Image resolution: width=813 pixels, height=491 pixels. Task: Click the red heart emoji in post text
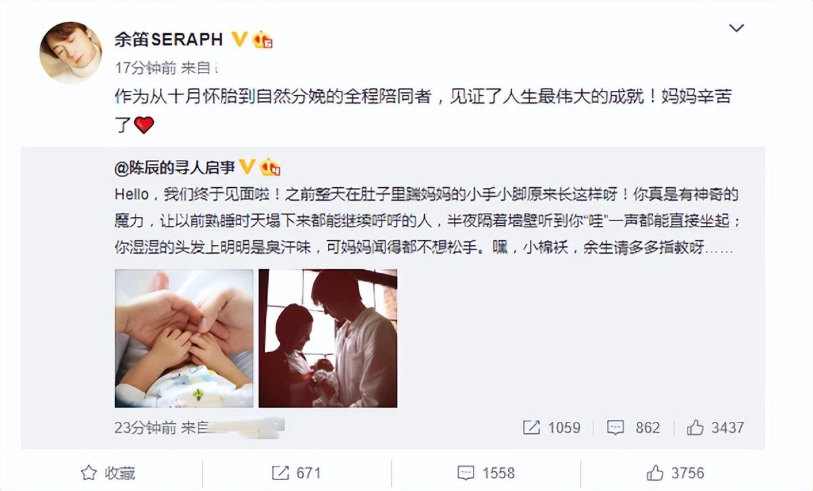coord(144,125)
